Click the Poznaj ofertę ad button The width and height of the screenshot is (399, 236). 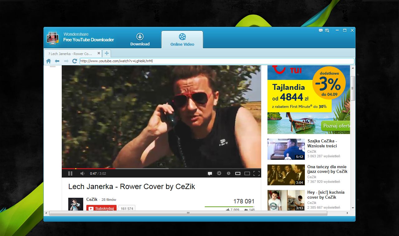click(336, 126)
